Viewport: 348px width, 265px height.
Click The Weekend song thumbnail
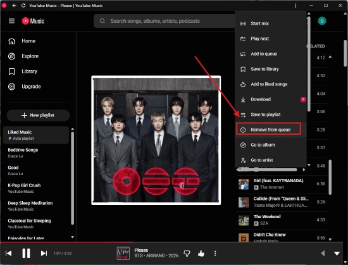(244, 220)
